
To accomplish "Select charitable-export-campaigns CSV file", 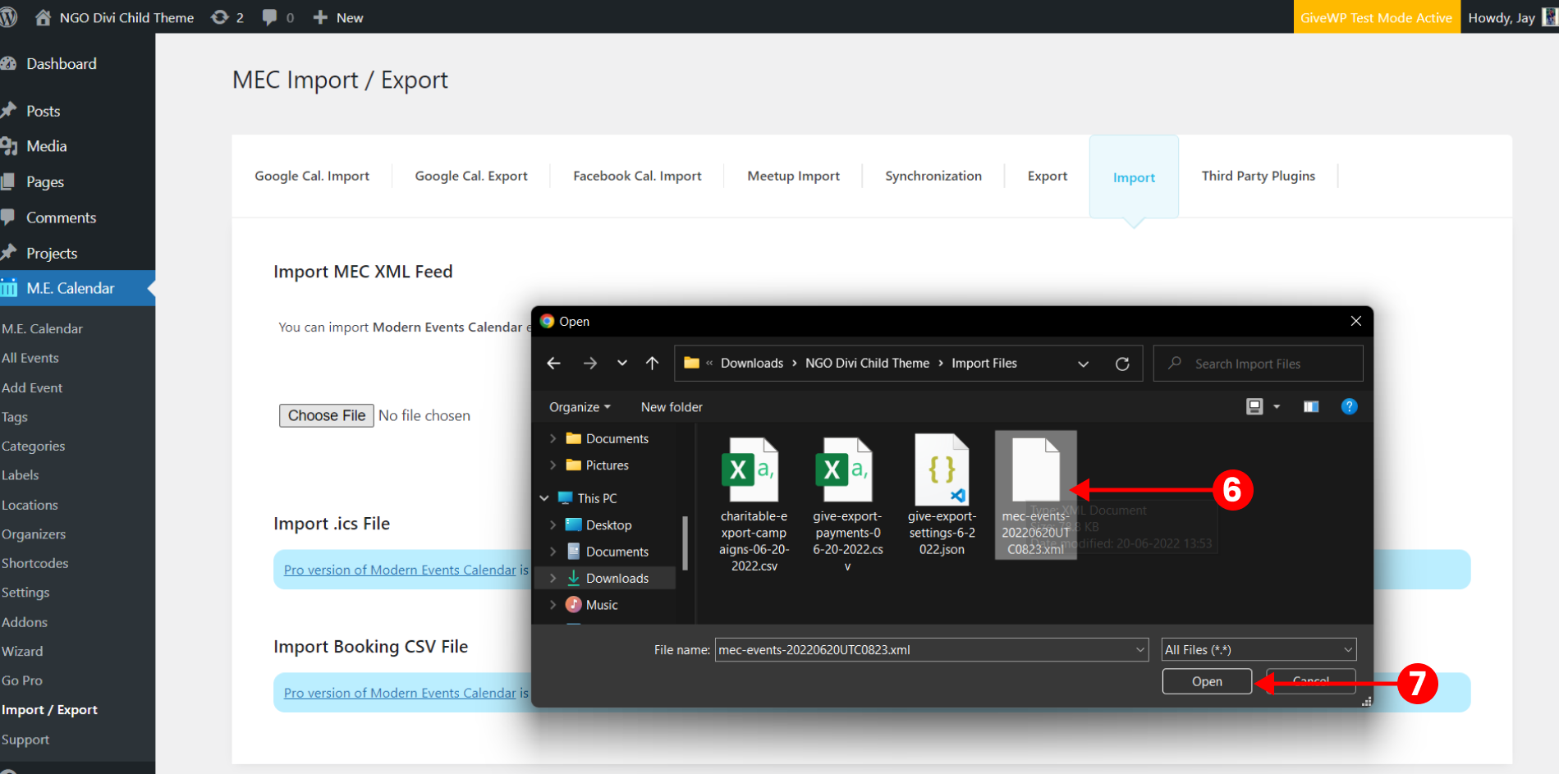I will point(754,504).
